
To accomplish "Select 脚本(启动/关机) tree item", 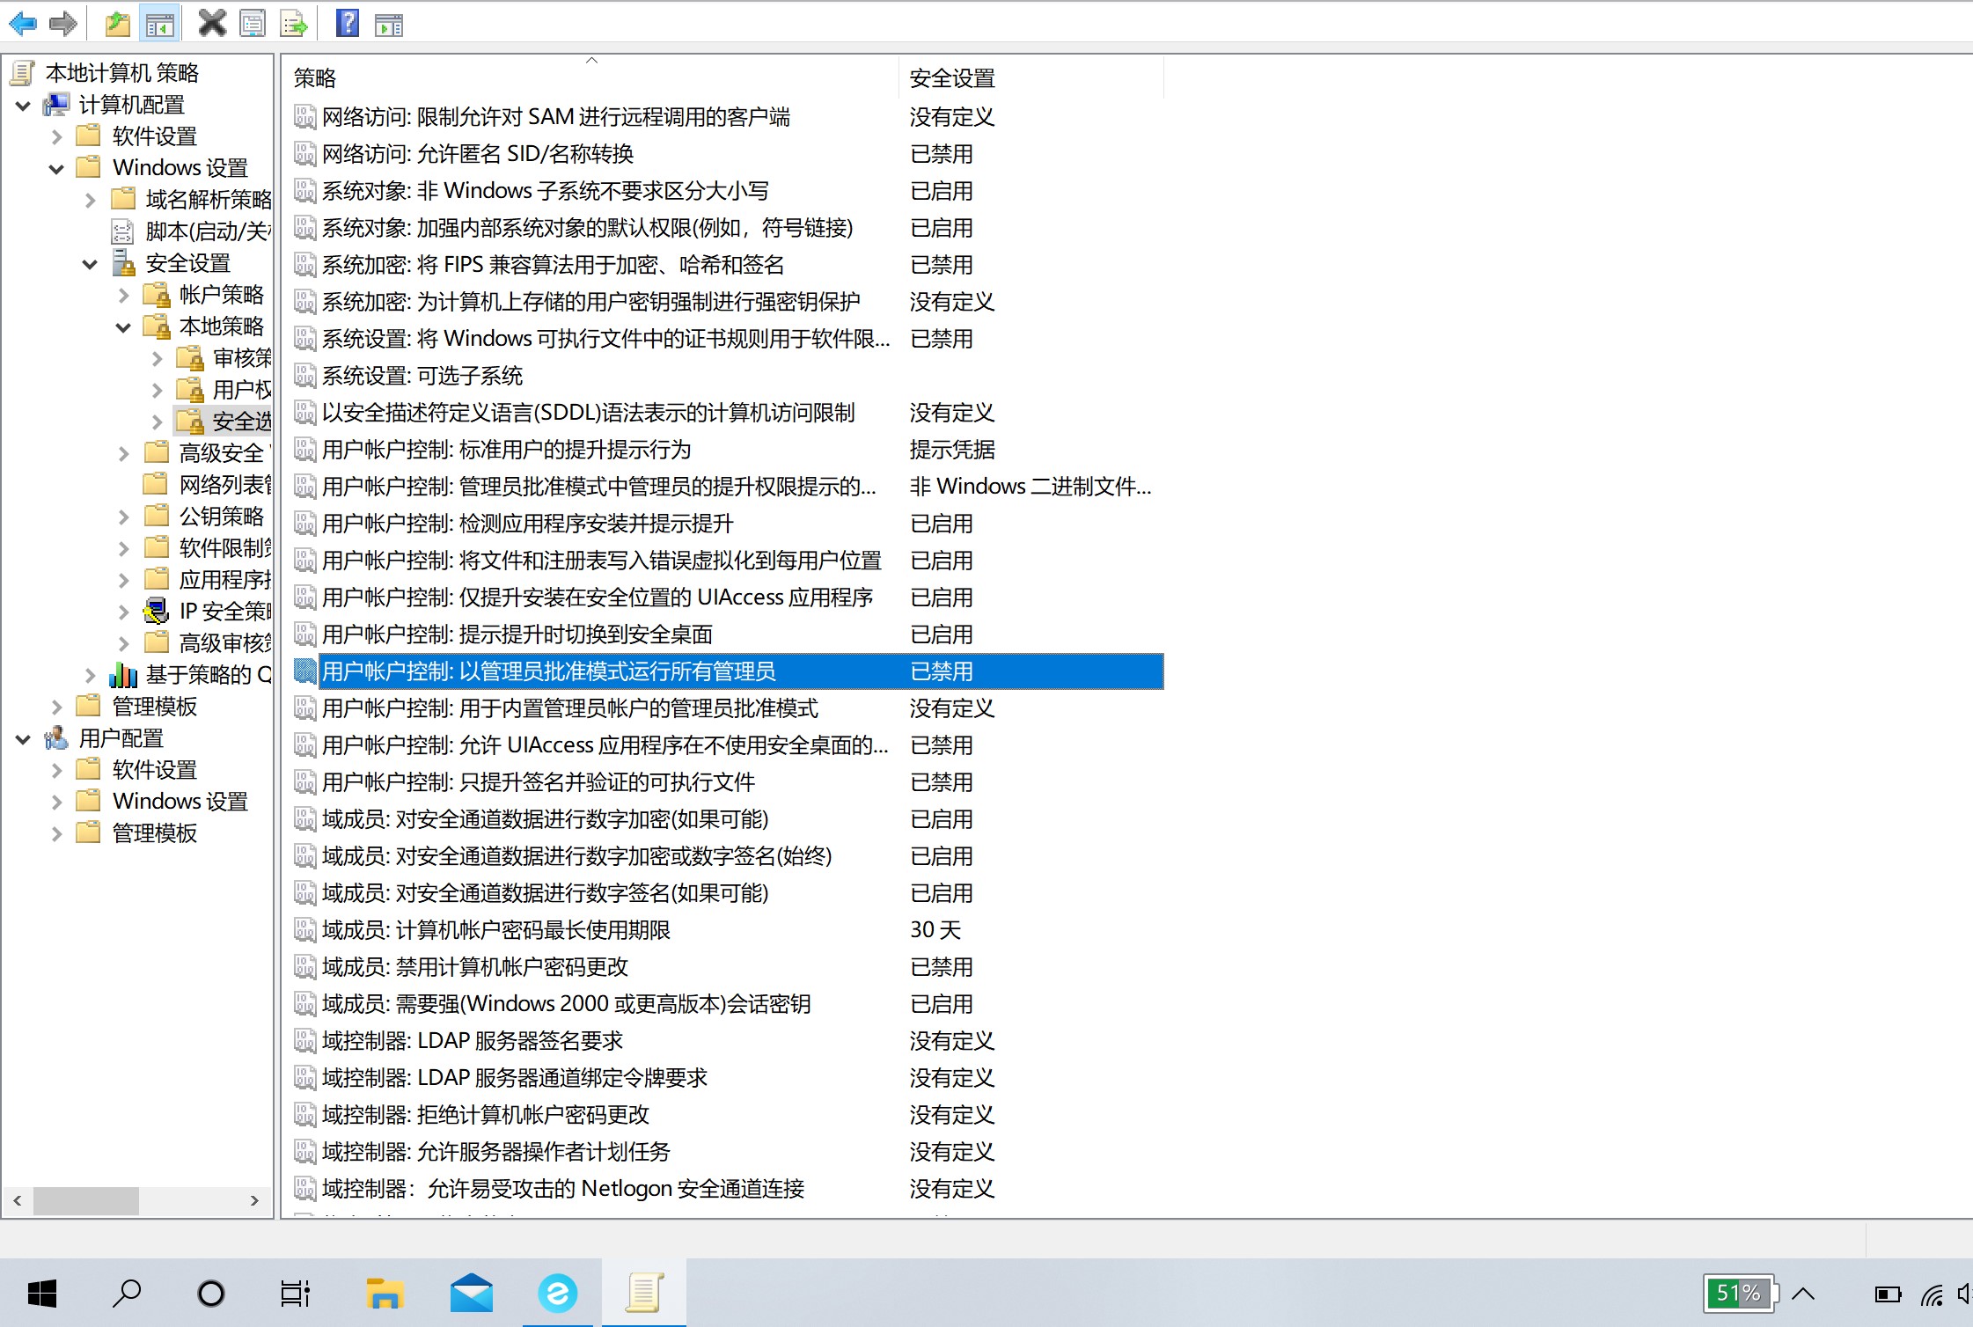I will (208, 231).
